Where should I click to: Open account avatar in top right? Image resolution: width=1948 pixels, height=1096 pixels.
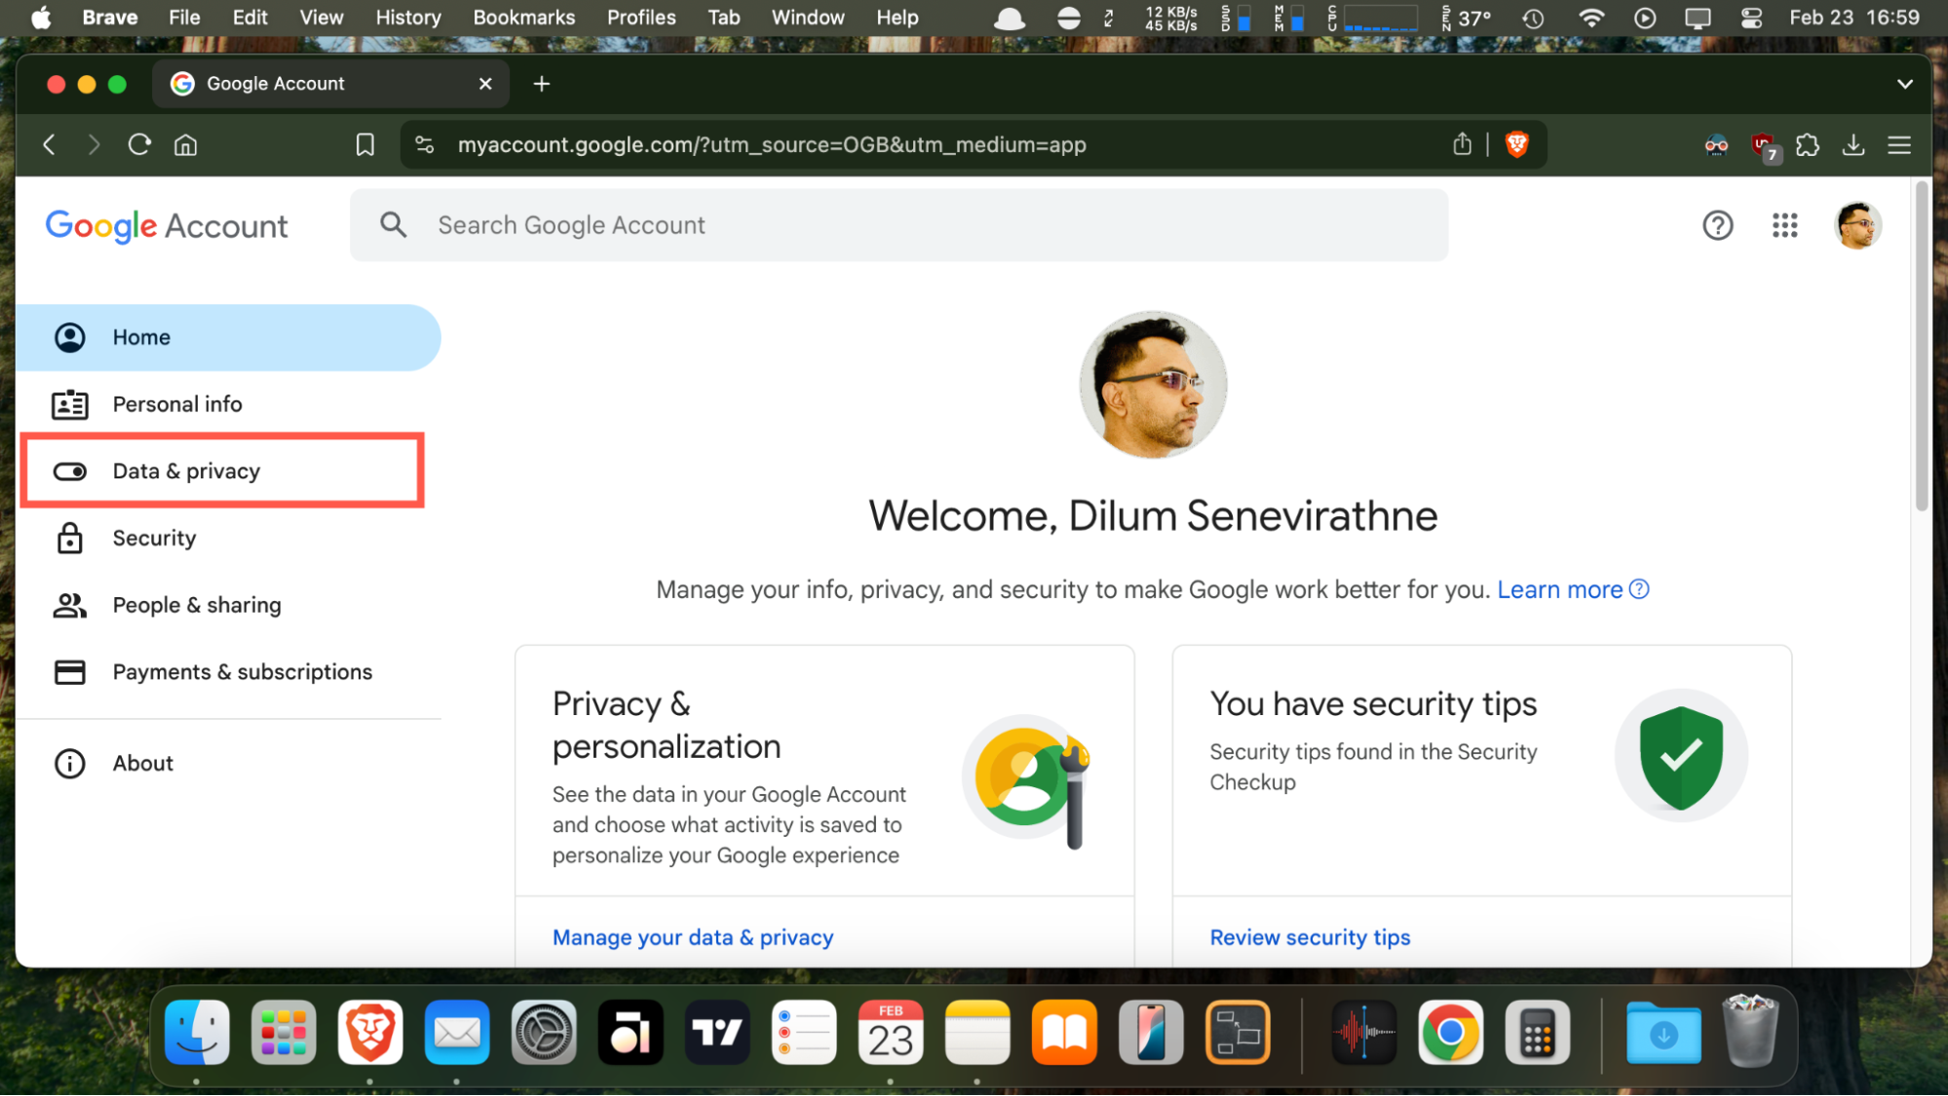[1857, 225]
